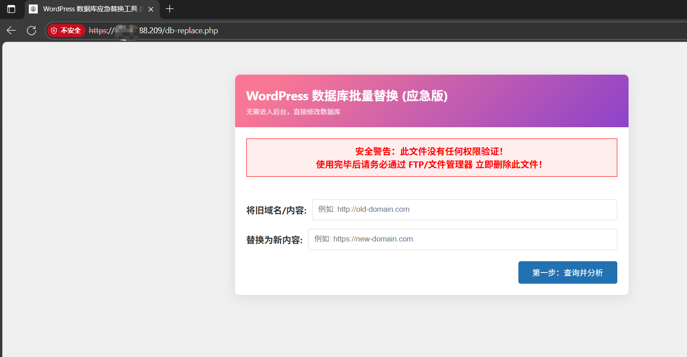The width and height of the screenshot is (687, 357).
Task: Reload the page with refresh icon
Action: coord(31,31)
